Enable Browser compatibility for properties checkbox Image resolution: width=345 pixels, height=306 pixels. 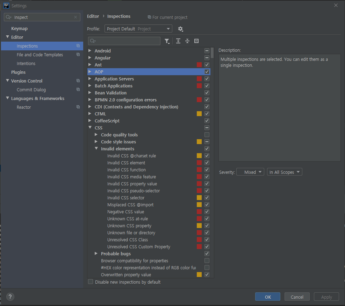[x=207, y=261]
